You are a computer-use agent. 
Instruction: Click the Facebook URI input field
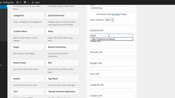click(112, 36)
